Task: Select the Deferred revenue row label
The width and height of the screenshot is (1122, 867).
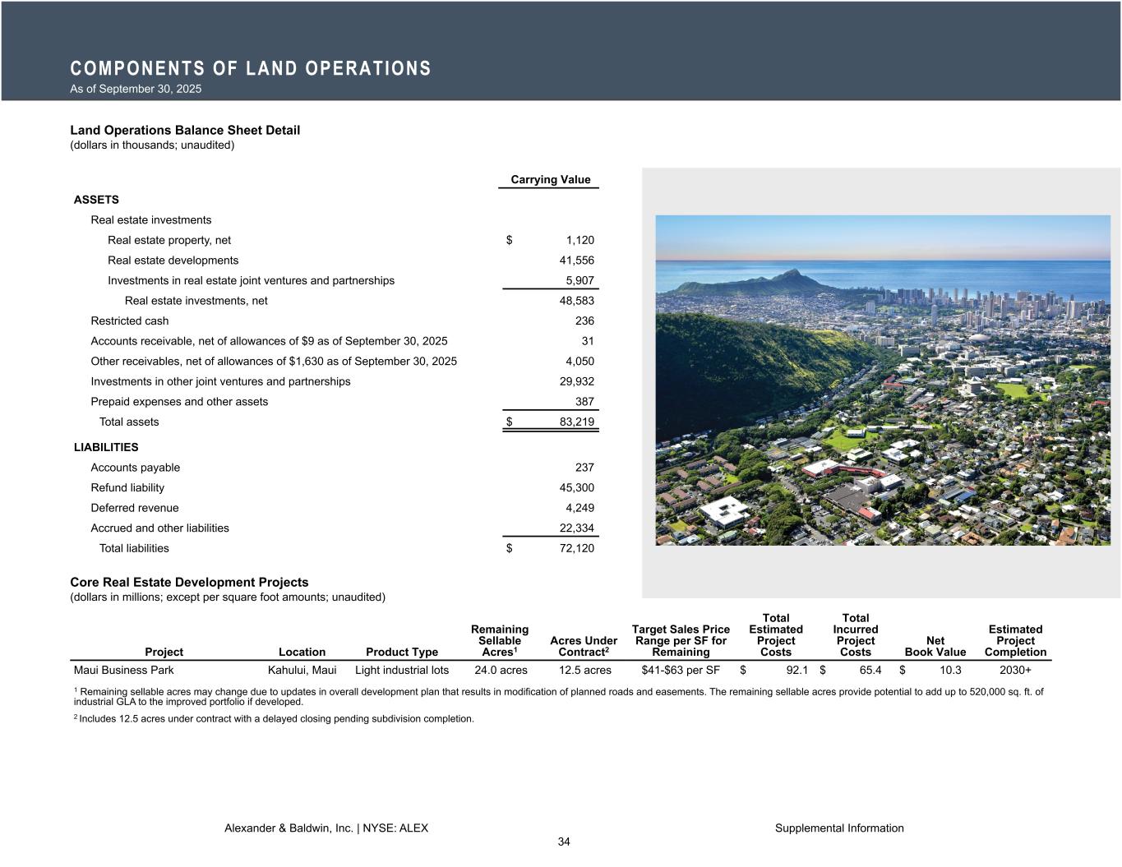Action: [135, 508]
